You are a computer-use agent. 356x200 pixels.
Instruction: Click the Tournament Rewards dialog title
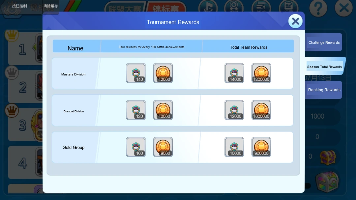tap(173, 22)
